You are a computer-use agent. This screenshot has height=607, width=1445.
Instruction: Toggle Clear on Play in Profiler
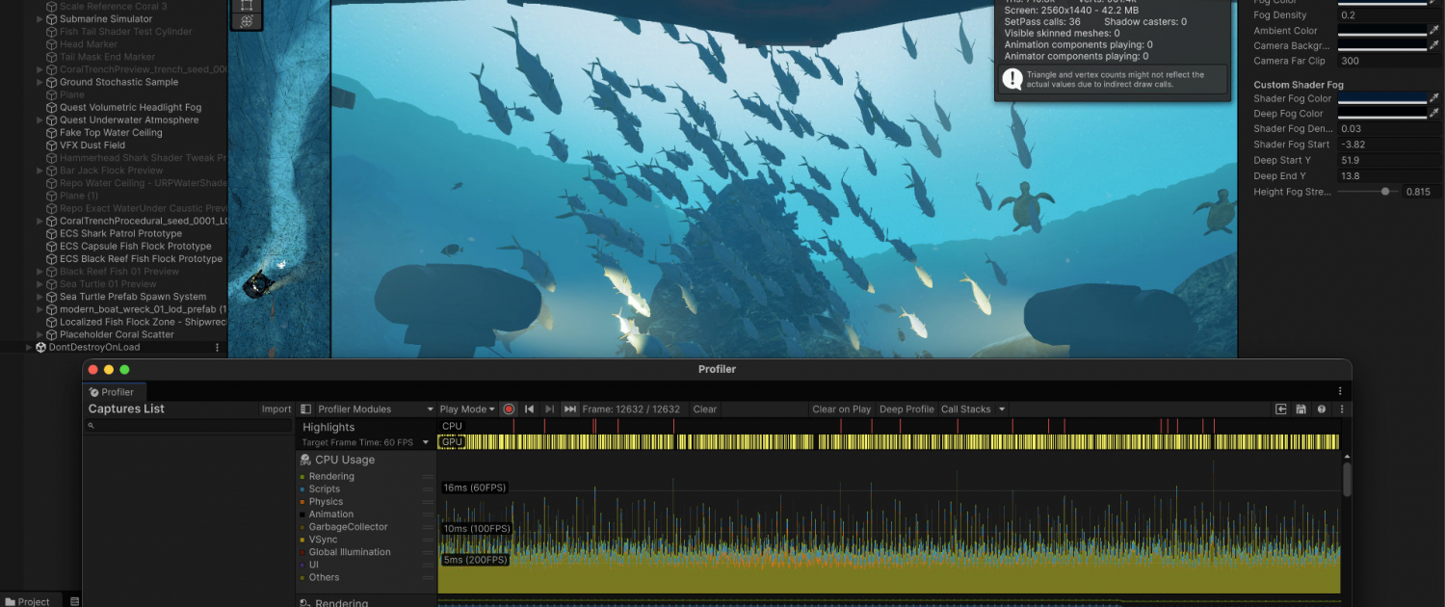842,409
